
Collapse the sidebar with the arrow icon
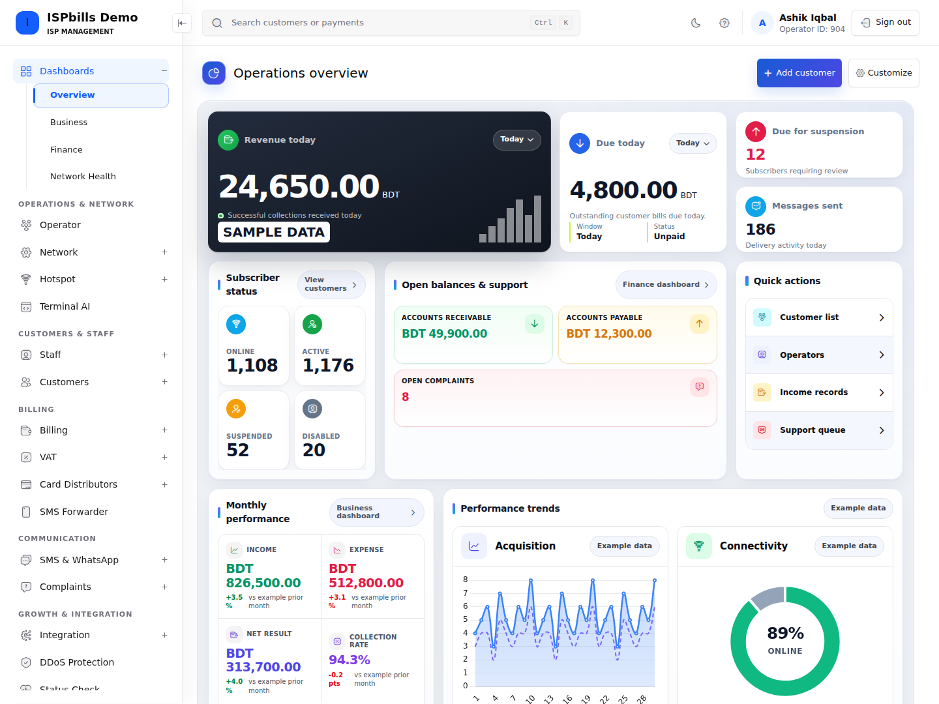pyautogui.click(x=182, y=23)
